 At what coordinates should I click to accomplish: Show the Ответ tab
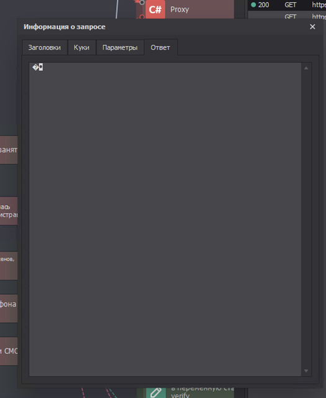click(x=160, y=47)
